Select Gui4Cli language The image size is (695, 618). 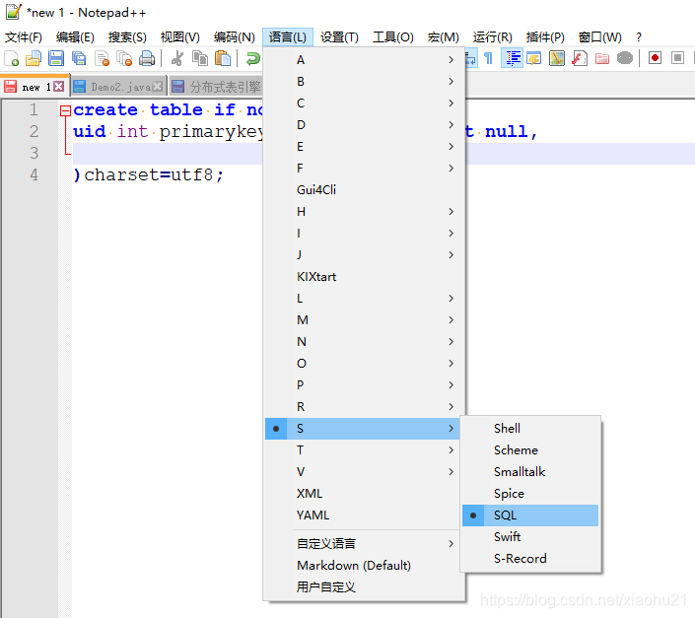coord(364,190)
